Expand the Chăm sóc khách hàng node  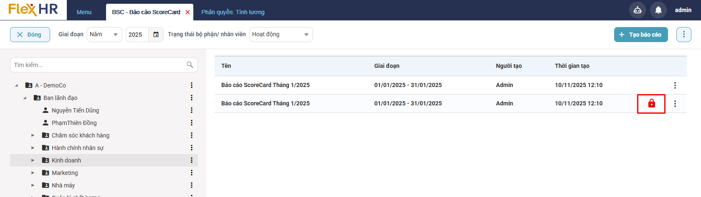[x=33, y=135]
